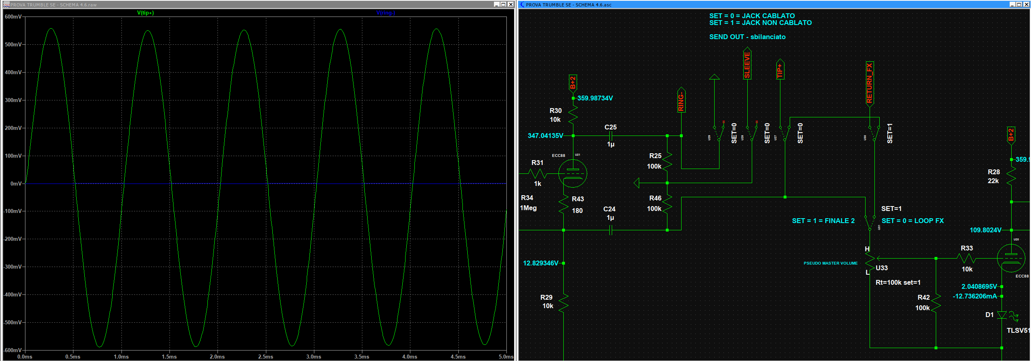The width and height of the screenshot is (1031, 361).
Task: Click the V(tip+) trace label
Action: tap(145, 13)
